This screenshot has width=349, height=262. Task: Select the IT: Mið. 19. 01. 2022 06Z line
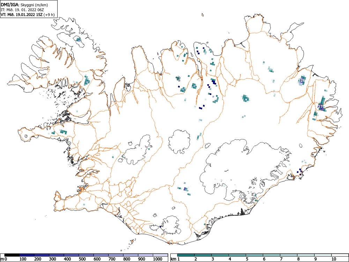pyautogui.click(x=22, y=10)
